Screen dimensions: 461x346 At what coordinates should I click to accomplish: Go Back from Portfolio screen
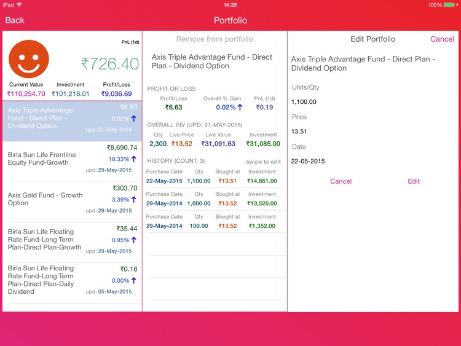coord(15,20)
